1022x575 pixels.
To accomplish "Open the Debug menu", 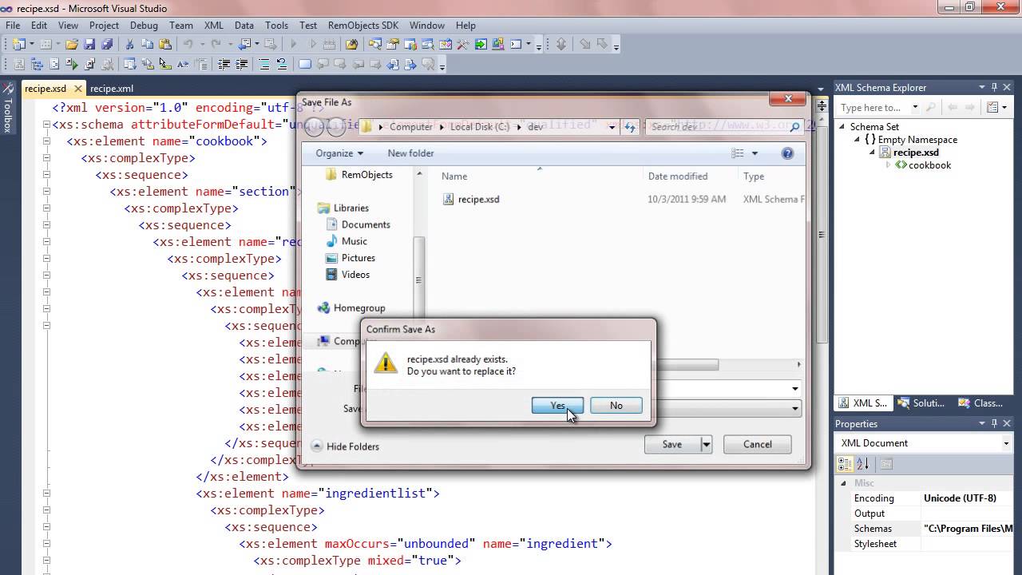I will tap(144, 26).
